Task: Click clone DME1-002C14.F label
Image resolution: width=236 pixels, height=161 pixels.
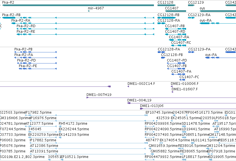Action: click(141, 84)
